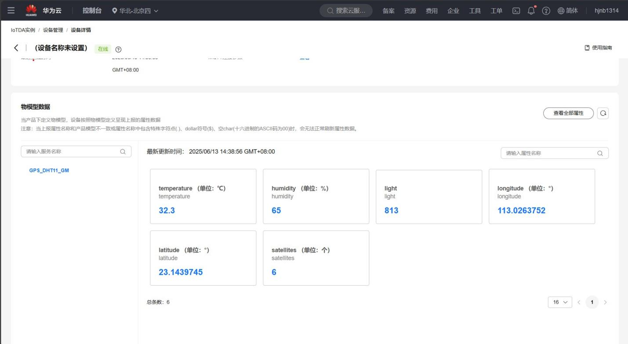Open the 简体 language selector

click(568, 11)
